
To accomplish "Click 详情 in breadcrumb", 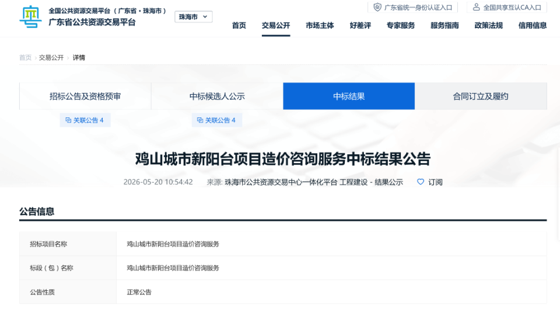I will pyautogui.click(x=79, y=58).
